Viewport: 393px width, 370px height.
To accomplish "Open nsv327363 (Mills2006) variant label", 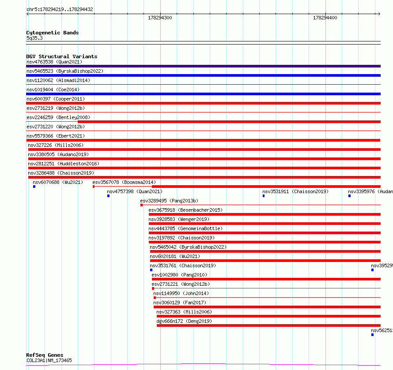I will pyautogui.click(x=184, y=312).
